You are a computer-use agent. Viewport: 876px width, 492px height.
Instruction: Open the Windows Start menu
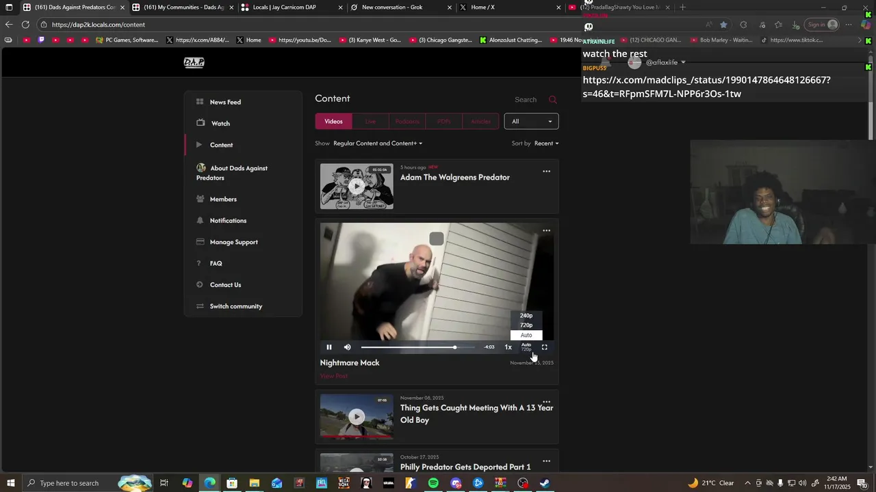point(10,483)
